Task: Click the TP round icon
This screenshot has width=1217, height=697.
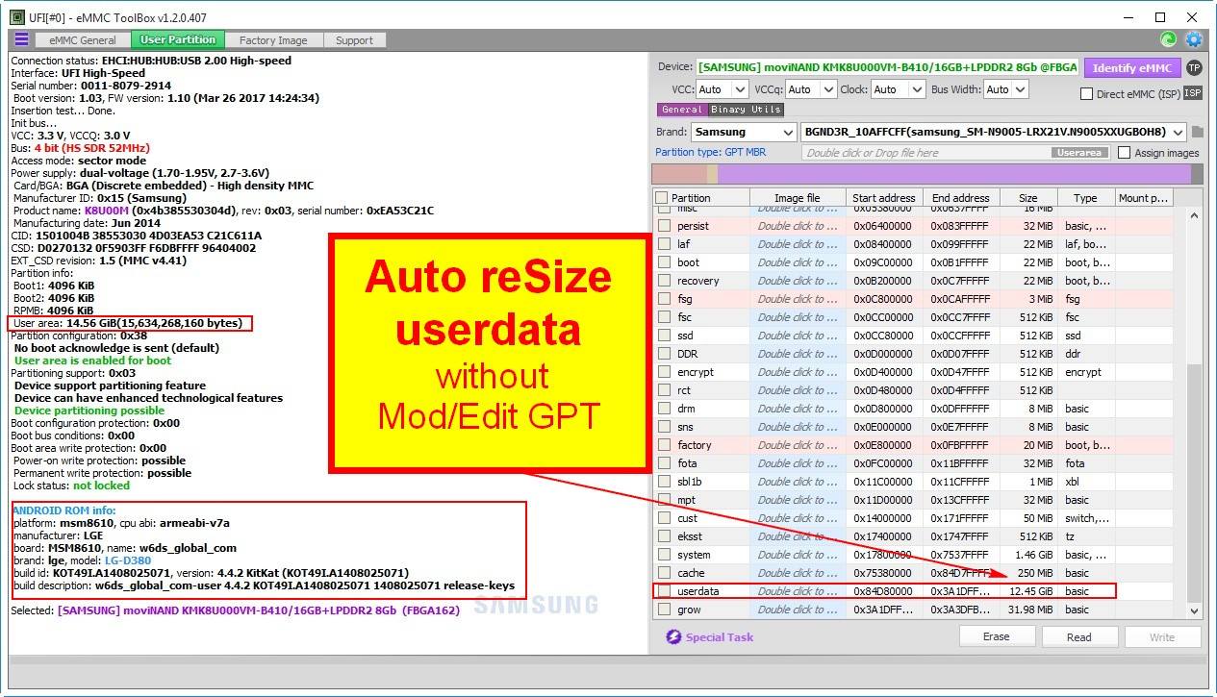Action: (1194, 67)
